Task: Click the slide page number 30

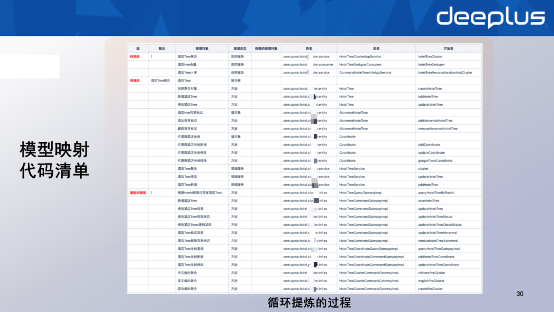Action: pos(520,294)
